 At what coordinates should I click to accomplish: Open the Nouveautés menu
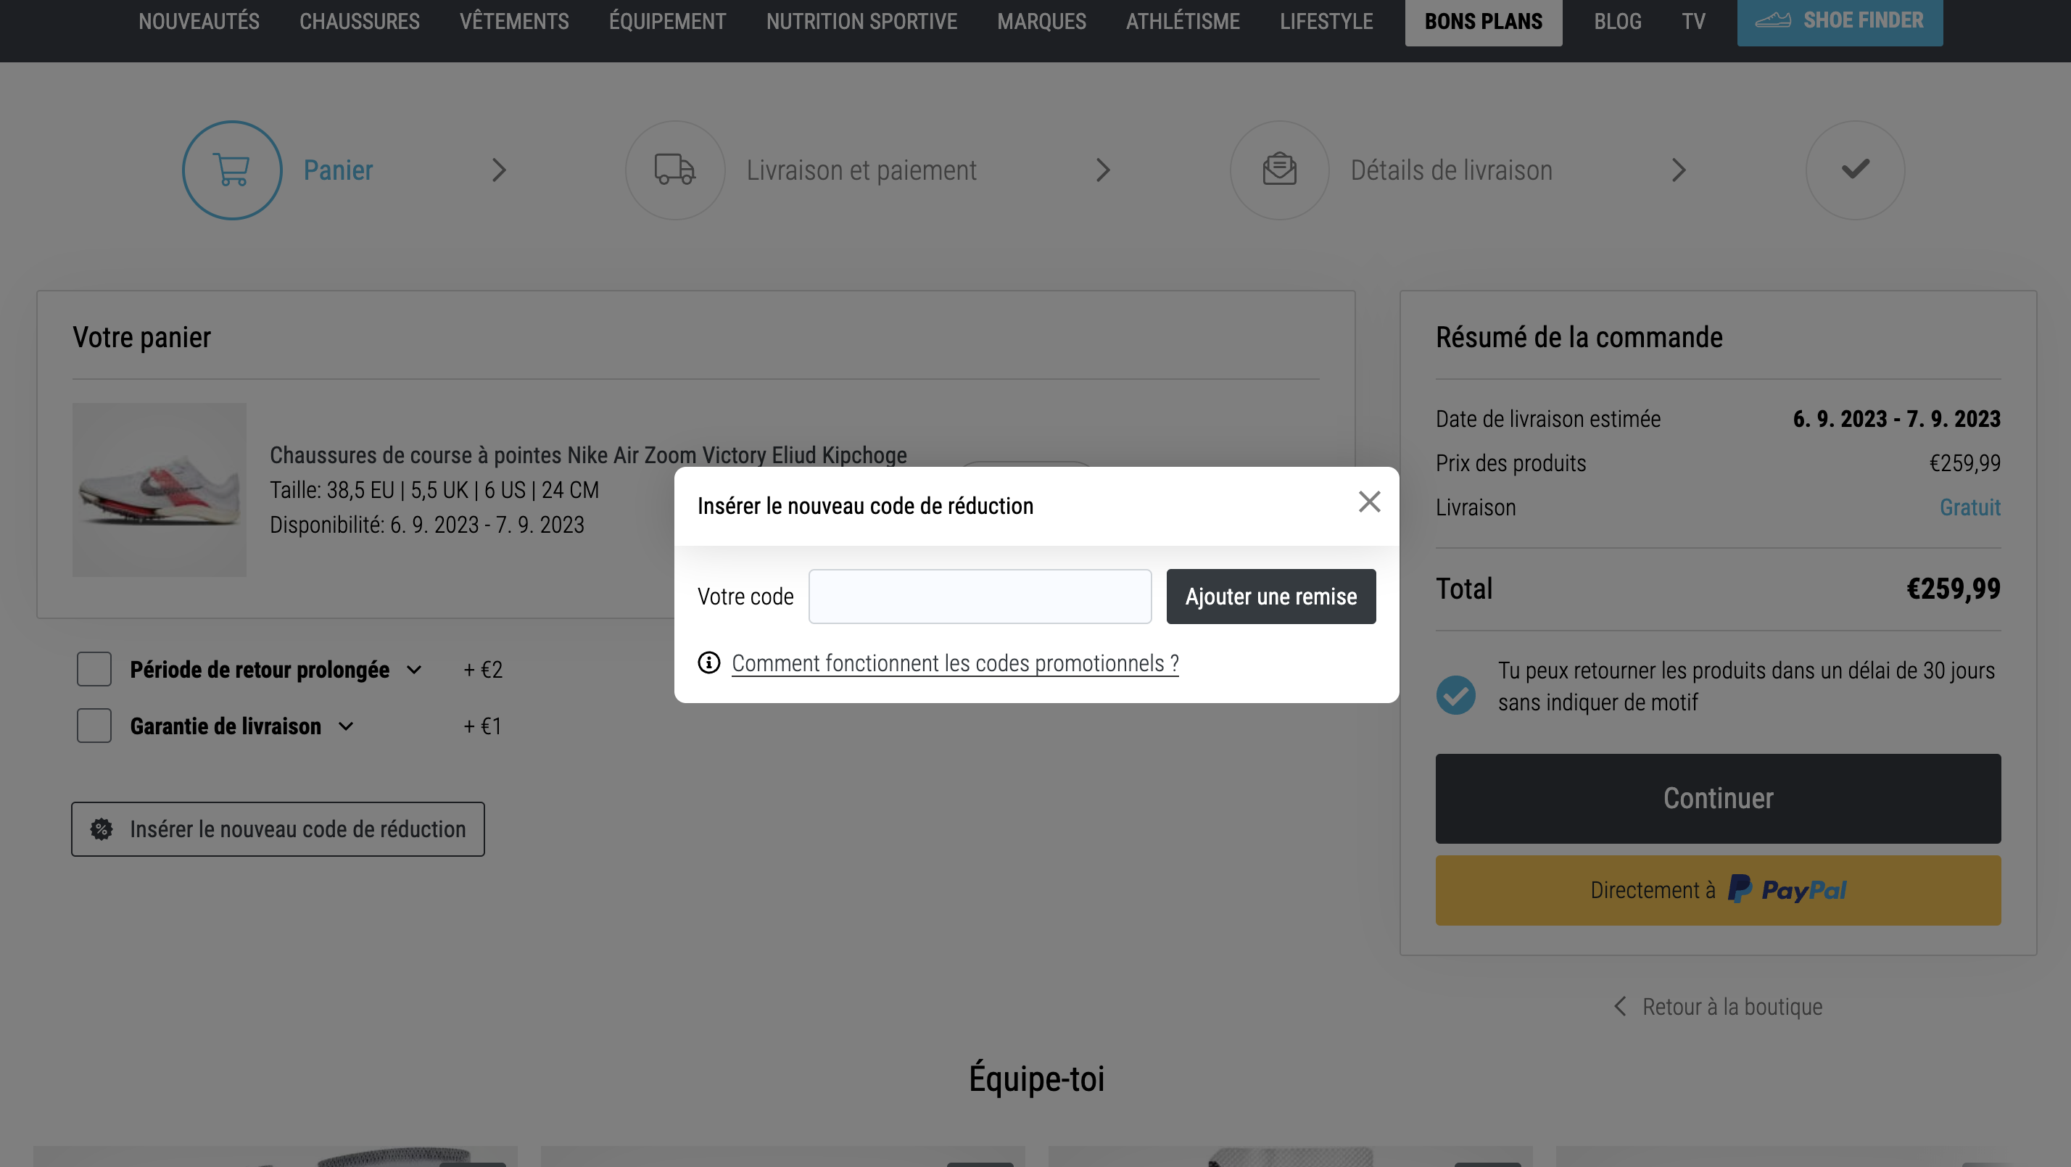pyautogui.click(x=199, y=21)
